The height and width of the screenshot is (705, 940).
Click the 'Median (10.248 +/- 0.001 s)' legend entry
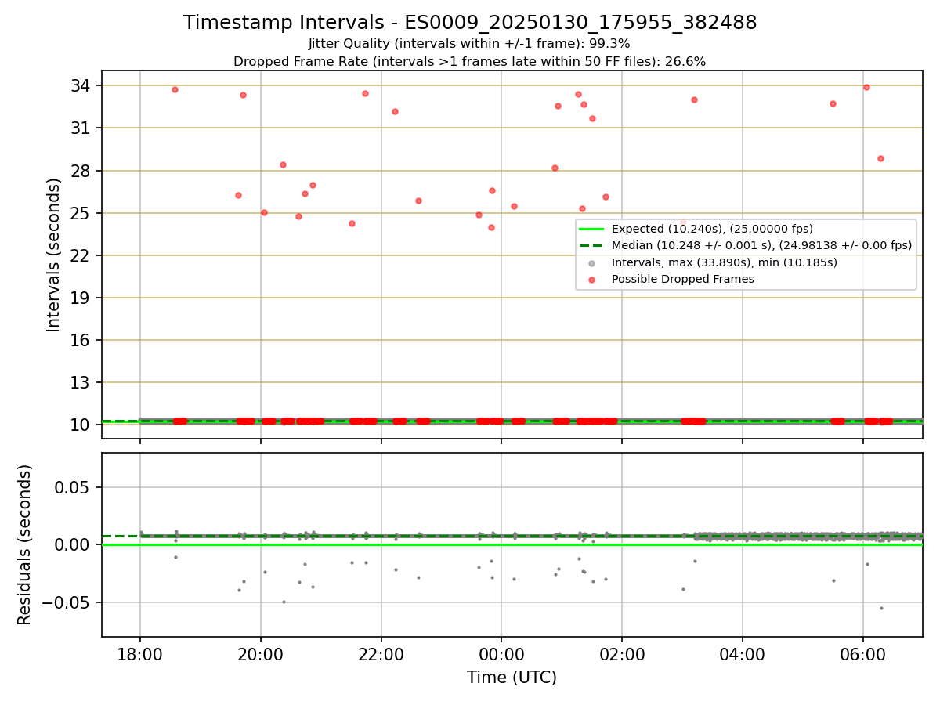coord(761,245)
